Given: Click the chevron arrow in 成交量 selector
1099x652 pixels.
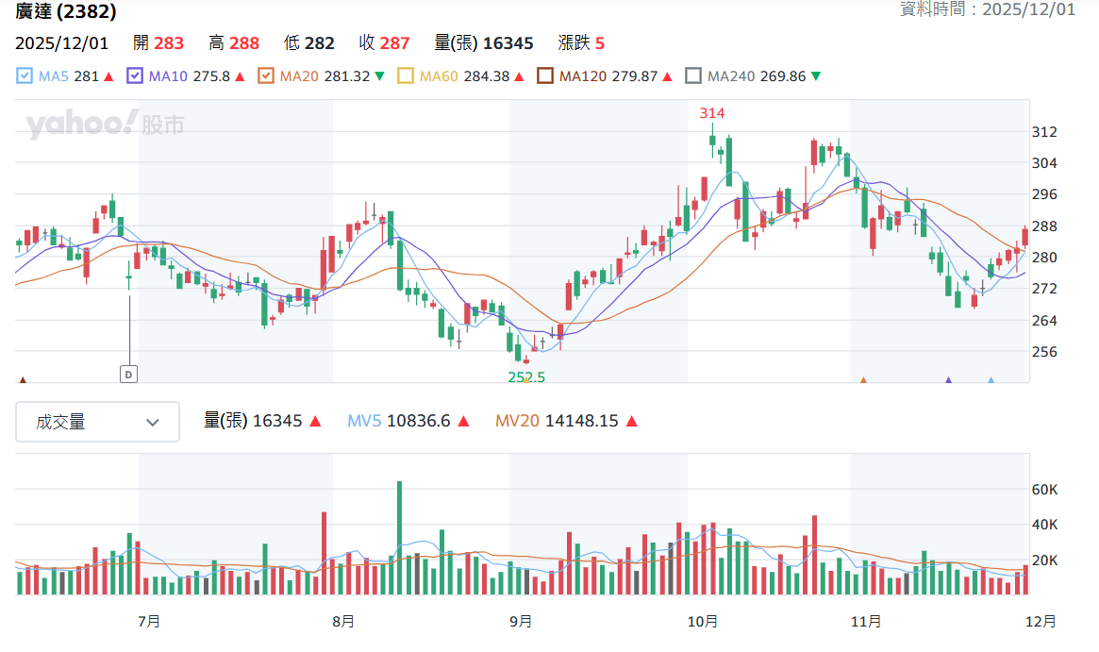Looking at the screenshot, I should [152, 422].
